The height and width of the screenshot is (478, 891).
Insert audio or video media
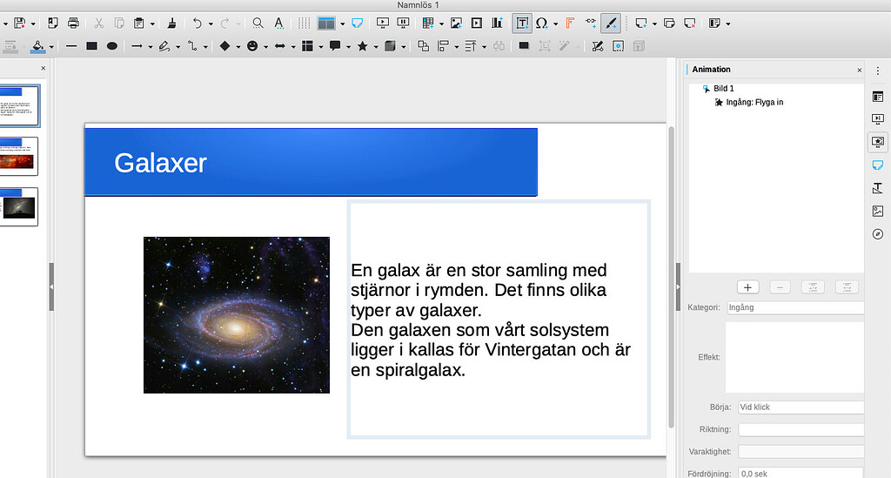477,24
